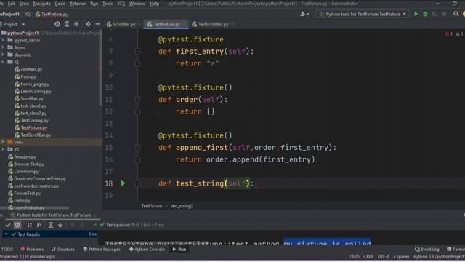
Task: Collapse all test results
Action: pyautogui.click(x=60, y=225)
